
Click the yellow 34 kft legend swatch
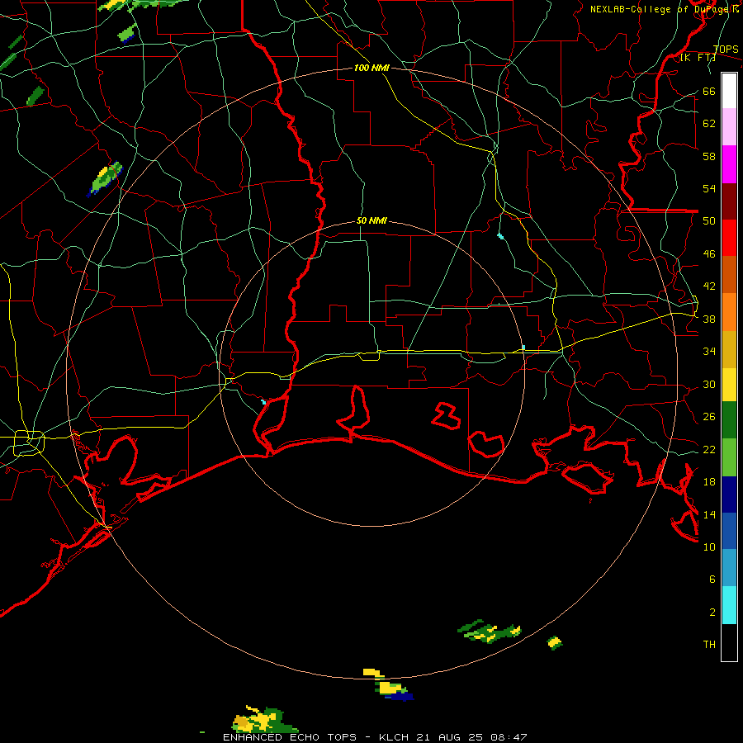(x=729, y=385)
